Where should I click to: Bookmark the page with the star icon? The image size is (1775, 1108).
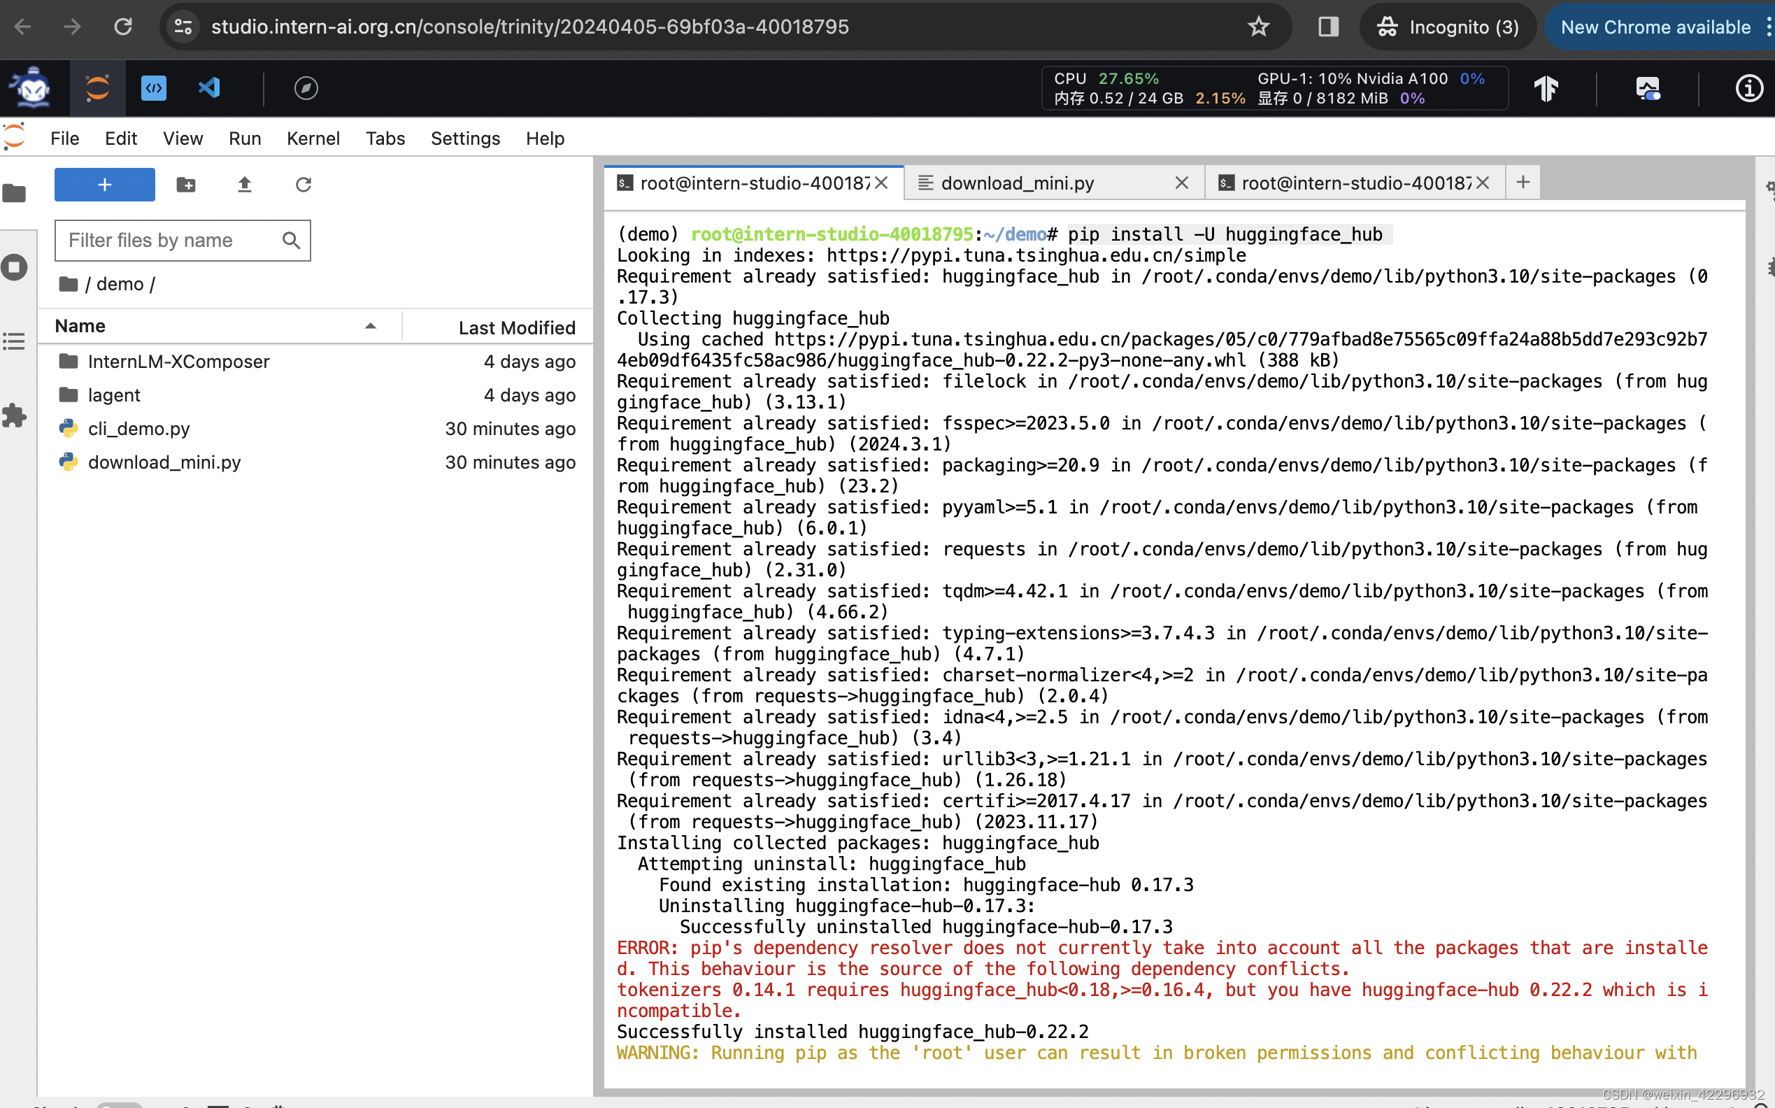[x=1259, y=27]
